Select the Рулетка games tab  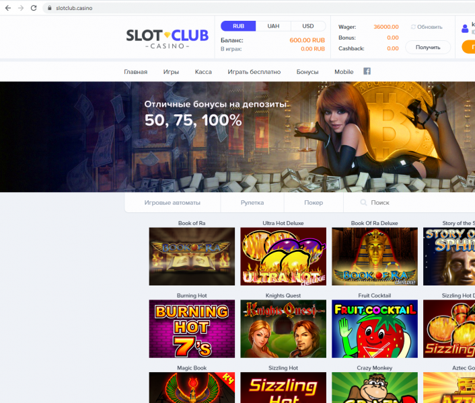(x=252, y=203)
